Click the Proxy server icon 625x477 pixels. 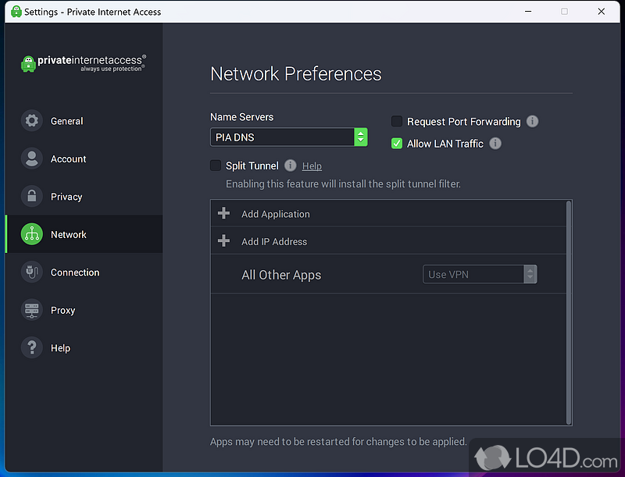32,310
